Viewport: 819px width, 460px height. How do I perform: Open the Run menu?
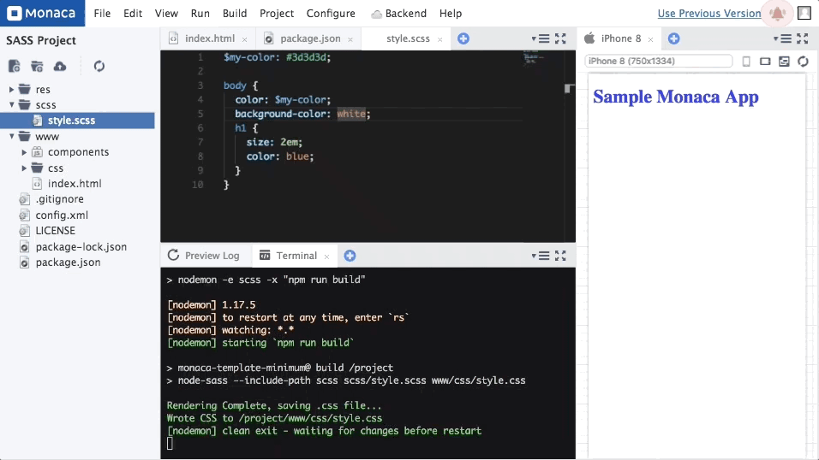coord(200,14)
